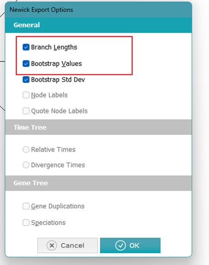
Task: Click the Bootstrap Std Dev label text
Action: click(x=58, y=80)
